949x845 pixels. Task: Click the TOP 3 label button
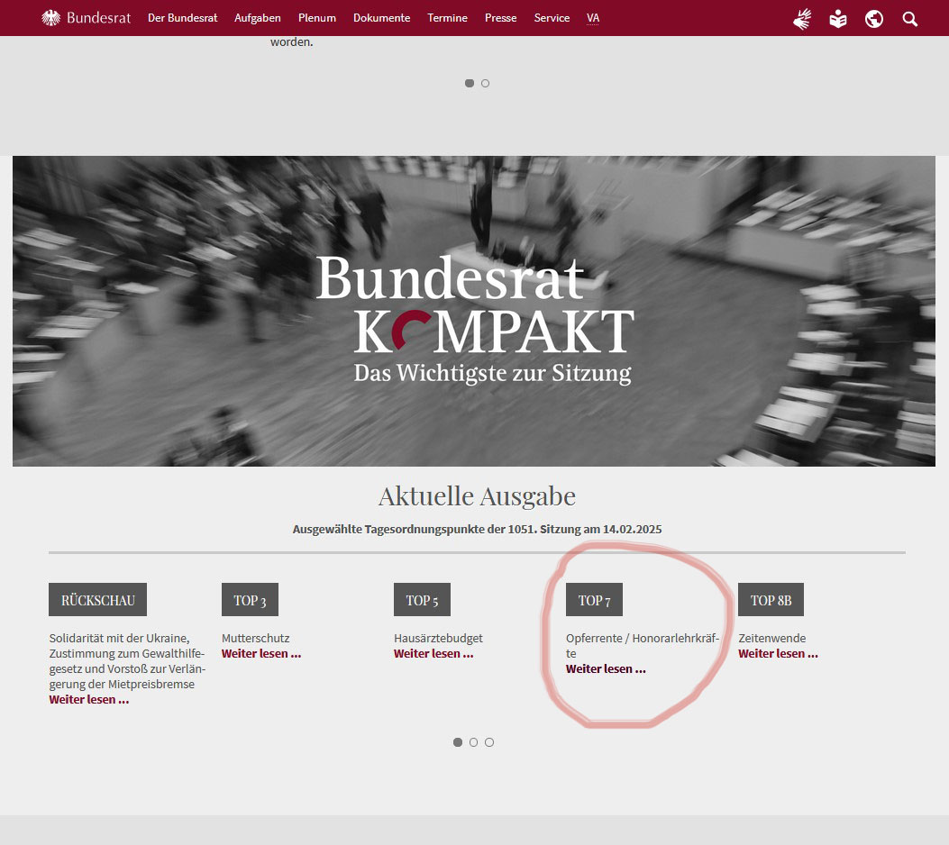250,599
